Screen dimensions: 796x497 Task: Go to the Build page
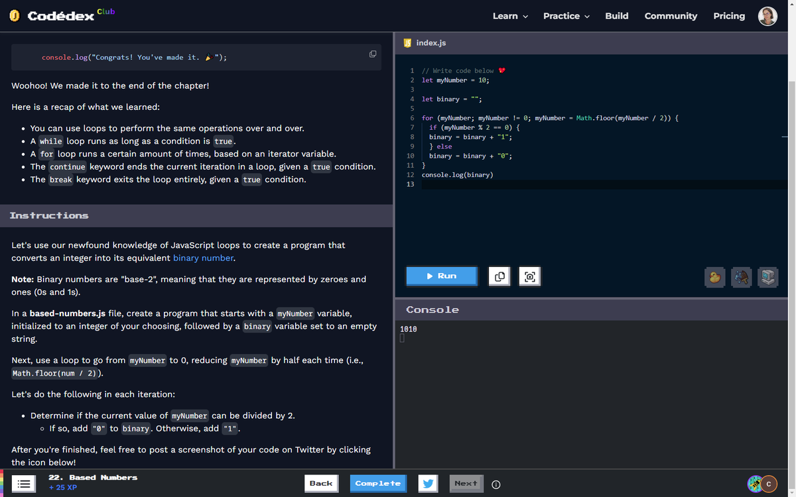click(617, 16)
